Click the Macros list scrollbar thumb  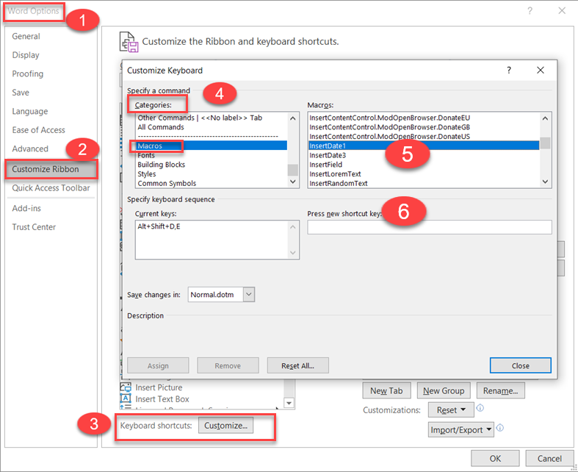545,143
